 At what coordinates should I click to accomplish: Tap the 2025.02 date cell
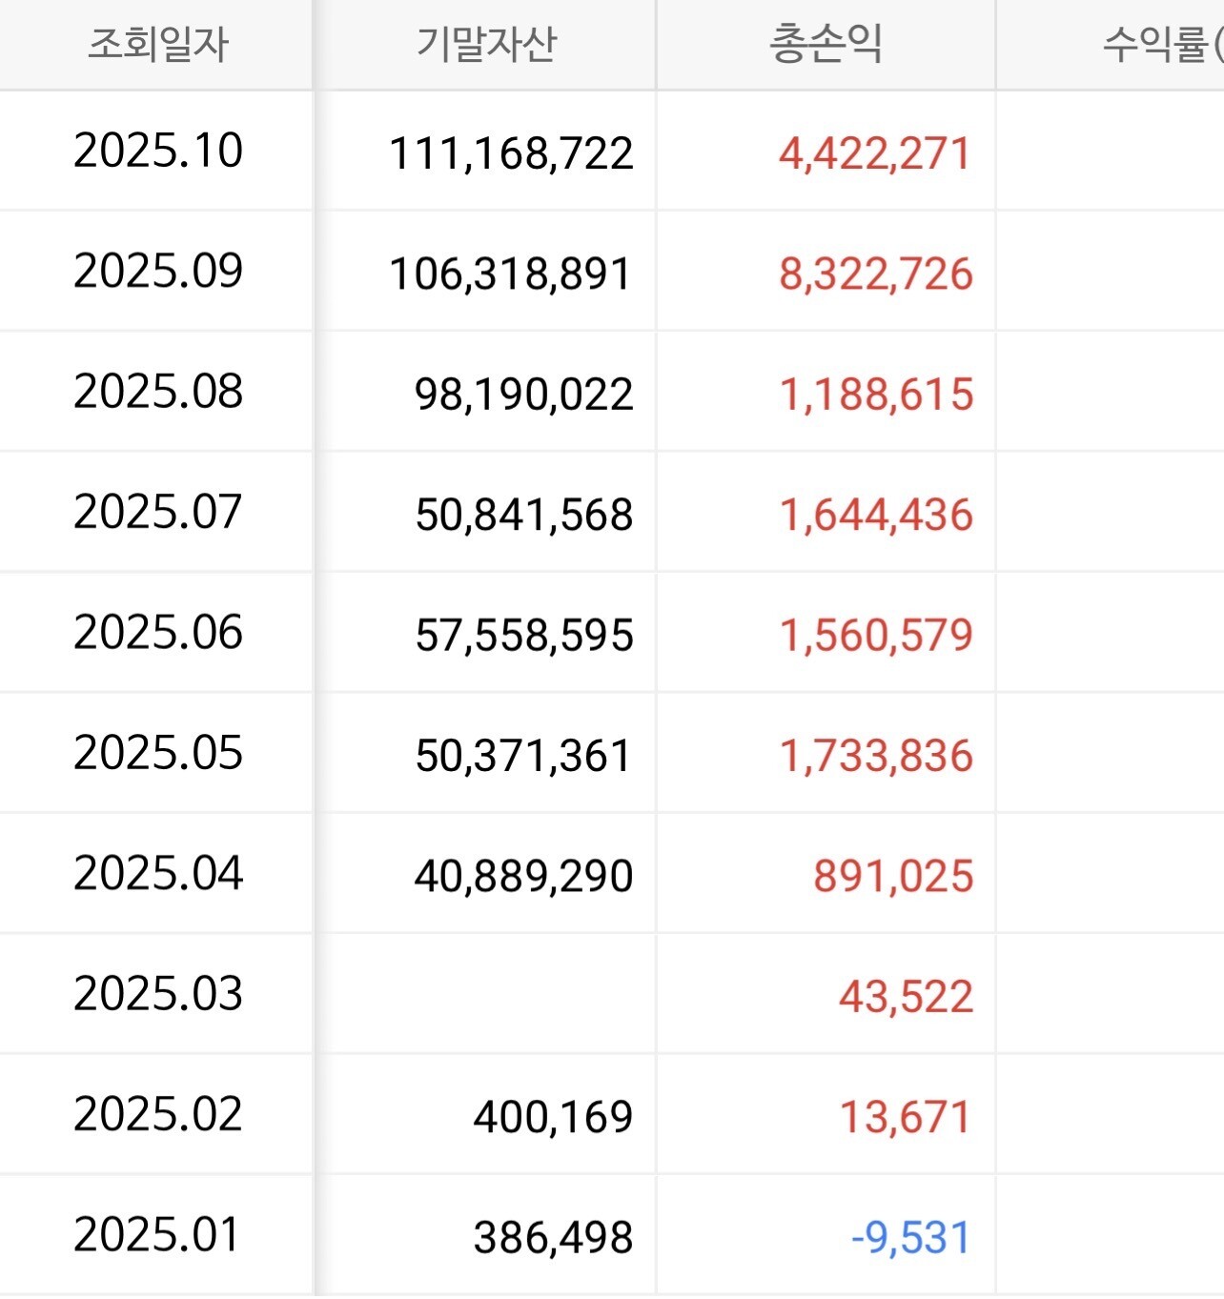coord(158,1114)
